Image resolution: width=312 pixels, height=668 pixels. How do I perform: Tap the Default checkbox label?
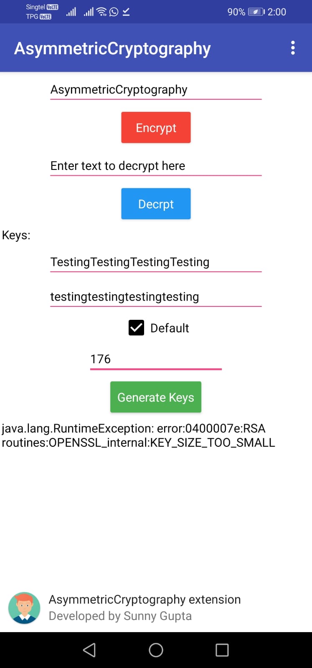pos(170,328)
